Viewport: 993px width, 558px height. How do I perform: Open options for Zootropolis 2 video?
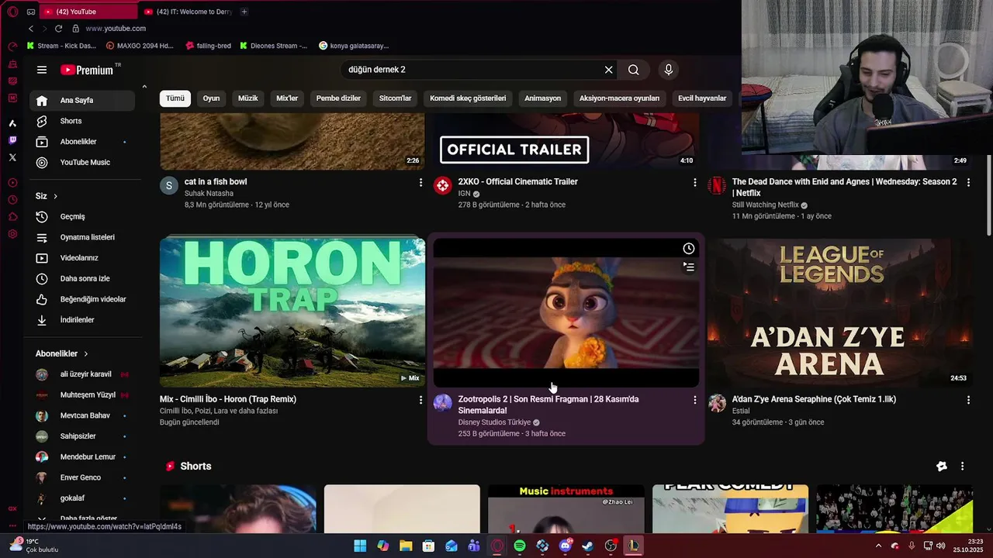pos(694,400)
